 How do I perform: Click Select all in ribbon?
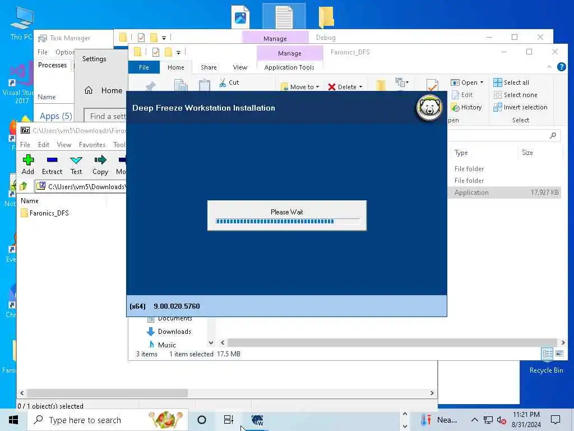coord(511,82)
